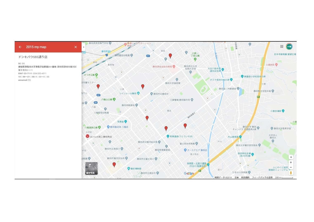Image resolution: width=314 pixels, height=222 pixels.
Task: Click the 八幡山公園 park marker
Action: (x=114, y=99)
